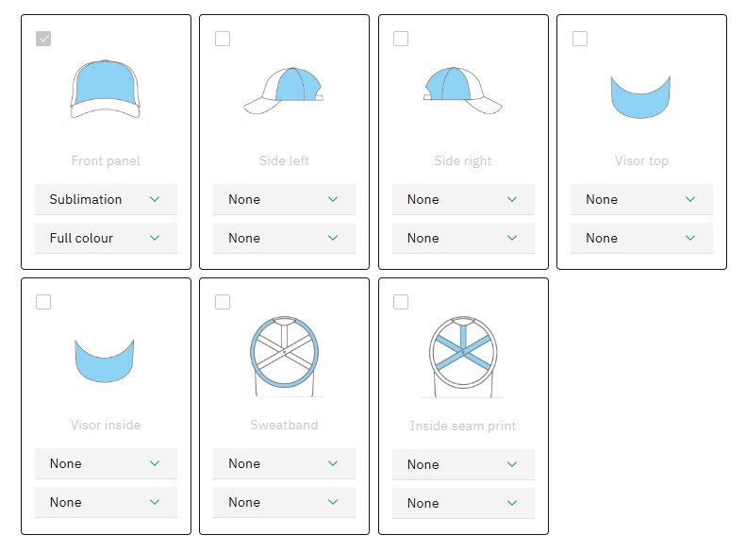Select the Sweatband cap diagram
This screenshot has height=552, width=746.
pyautogui.click(x=284, y=354)
